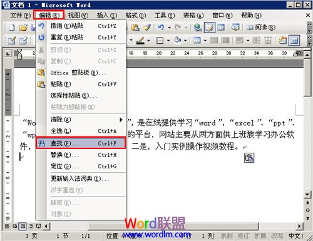313x241 pixels.
Task: Click Insert Table icon on Tables toolbar
Action: 197,40
